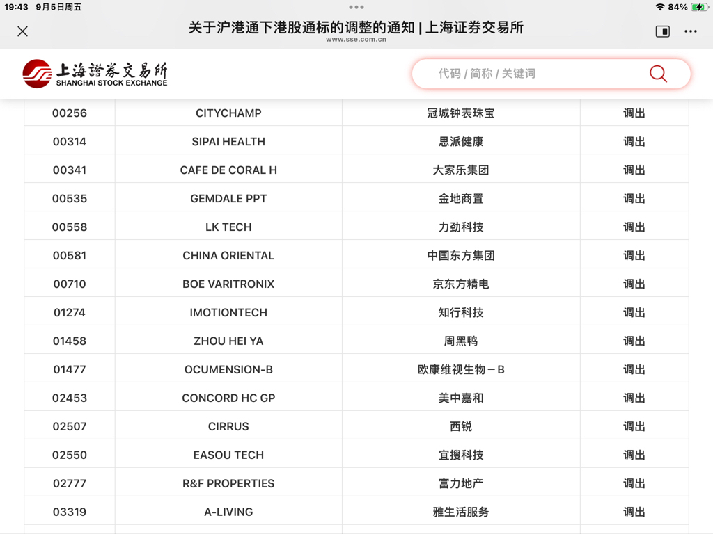The width and height of the screenshot is (713, 534).
Task: Tap 调出 in the A-LIVING row
Action: (634, 512)
